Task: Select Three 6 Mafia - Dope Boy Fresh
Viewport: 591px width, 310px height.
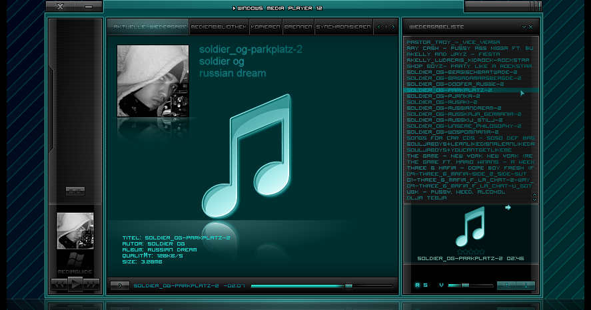Action: click(471, 168)
